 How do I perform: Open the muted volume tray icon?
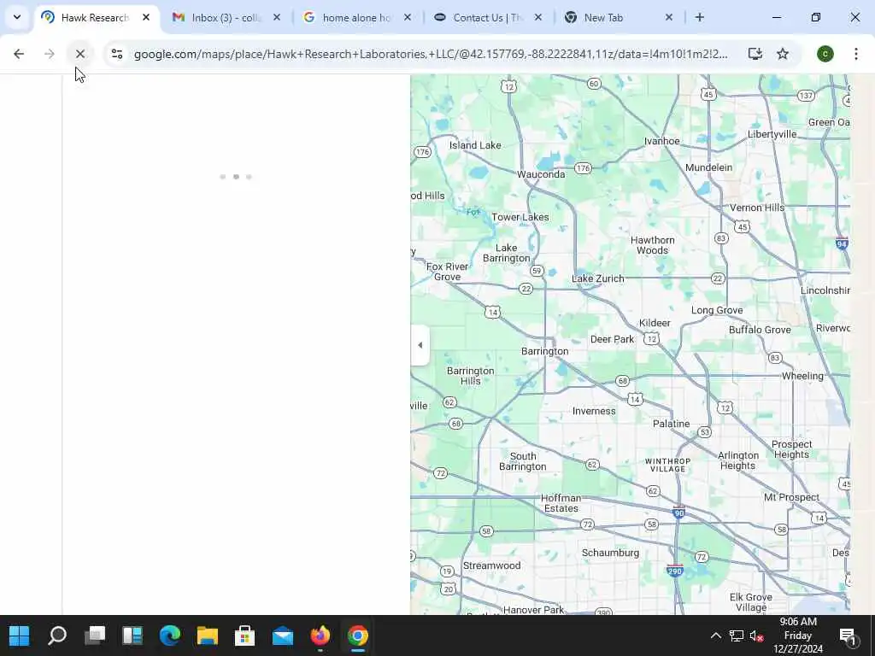tap(757, 635)
